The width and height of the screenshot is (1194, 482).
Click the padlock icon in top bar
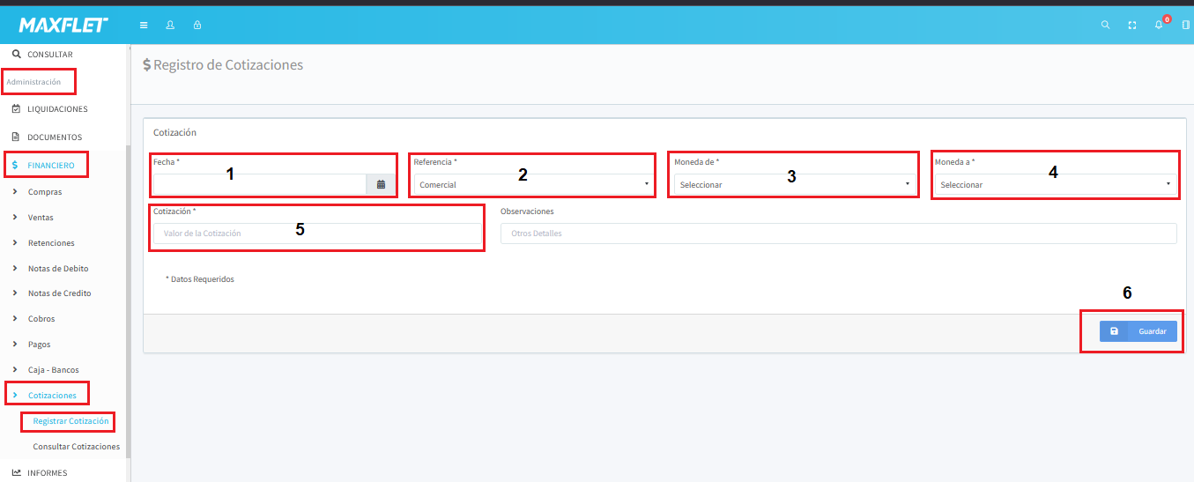pyautogui.click(x=197, y=25)
